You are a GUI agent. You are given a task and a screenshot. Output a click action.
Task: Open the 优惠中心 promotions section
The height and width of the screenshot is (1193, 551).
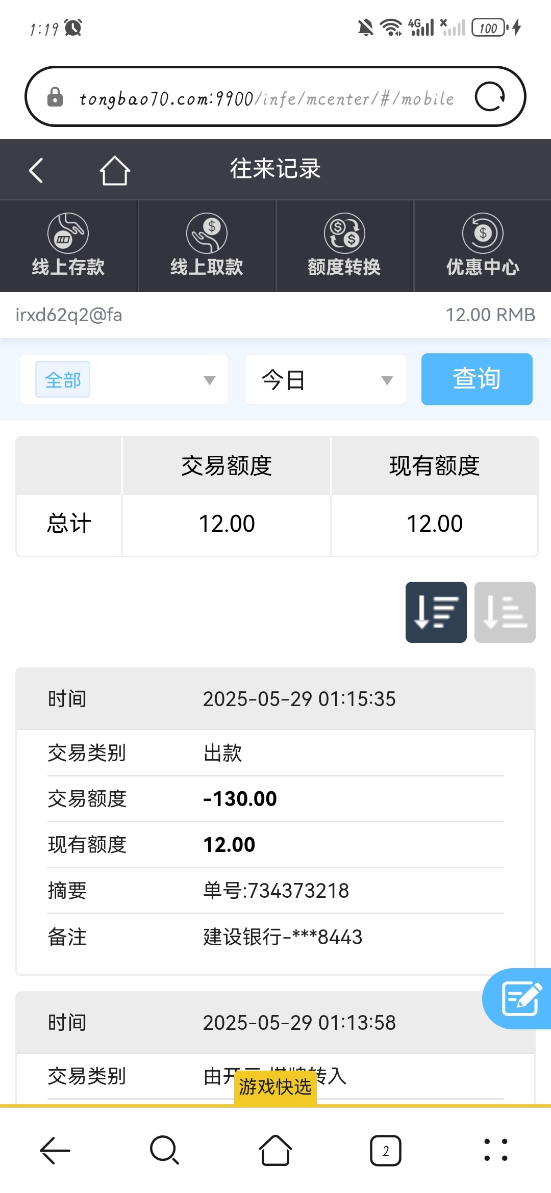483,246
